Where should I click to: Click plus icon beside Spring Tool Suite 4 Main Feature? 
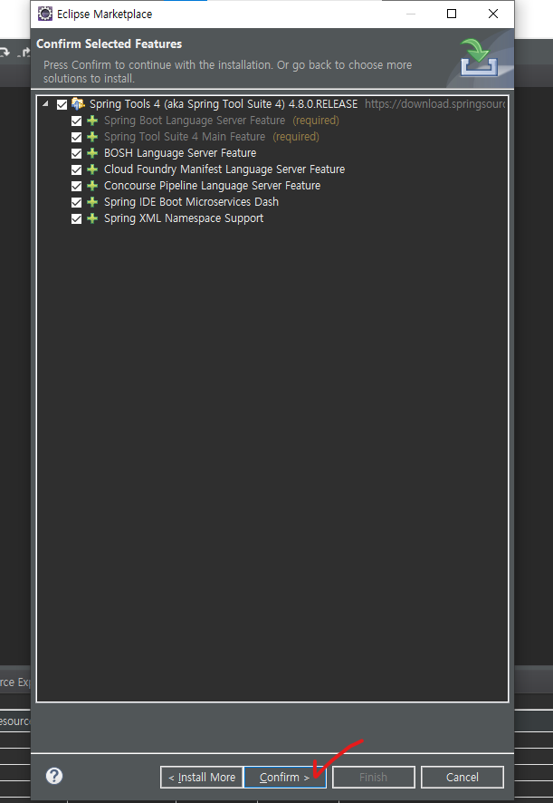tap(92, 137)
